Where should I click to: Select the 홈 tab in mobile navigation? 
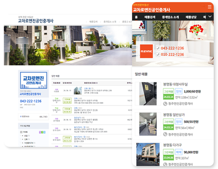pyautogui.click(x=136, y=17)
